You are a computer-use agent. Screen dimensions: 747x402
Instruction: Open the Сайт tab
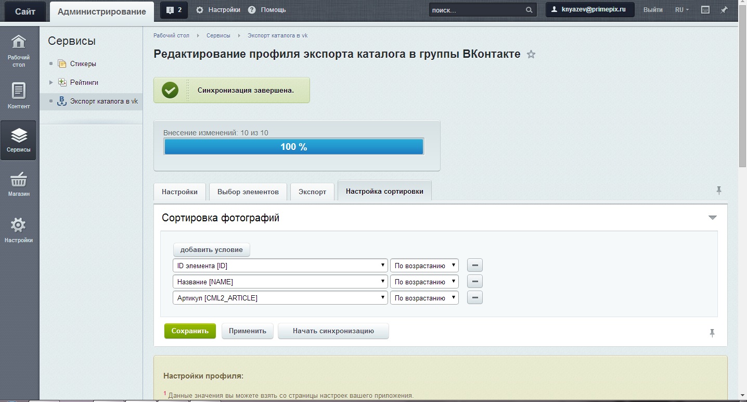coord(24,10)
